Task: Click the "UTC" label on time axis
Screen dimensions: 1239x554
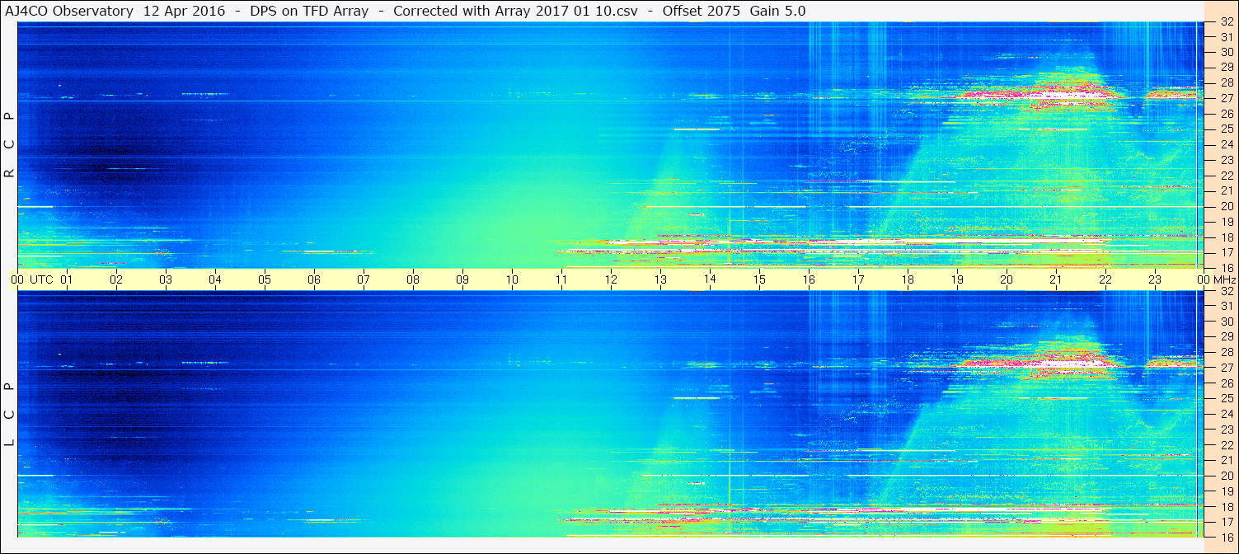Action: point(41,279)
